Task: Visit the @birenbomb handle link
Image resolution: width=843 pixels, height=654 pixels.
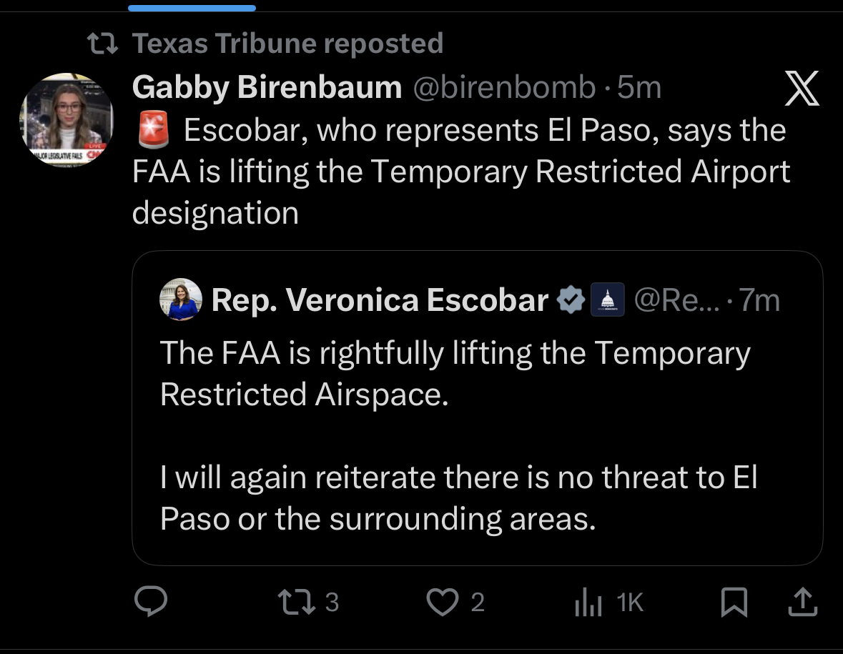Action: coord(504,89)
